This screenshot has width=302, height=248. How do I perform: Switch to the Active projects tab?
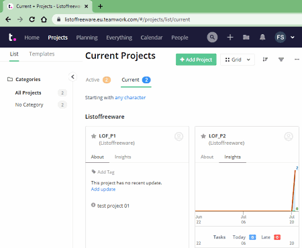click(x=98, y=80)
